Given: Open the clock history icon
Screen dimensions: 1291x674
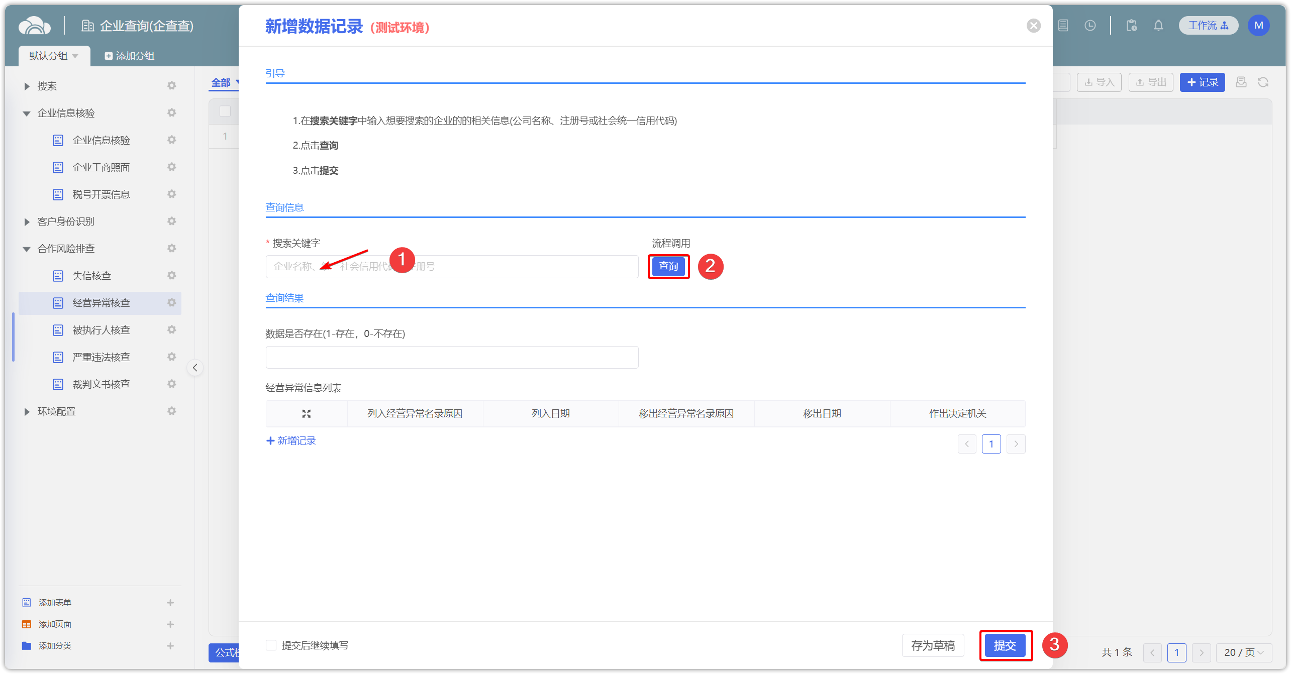Looking at the screenshot, I should point(1090,25).
